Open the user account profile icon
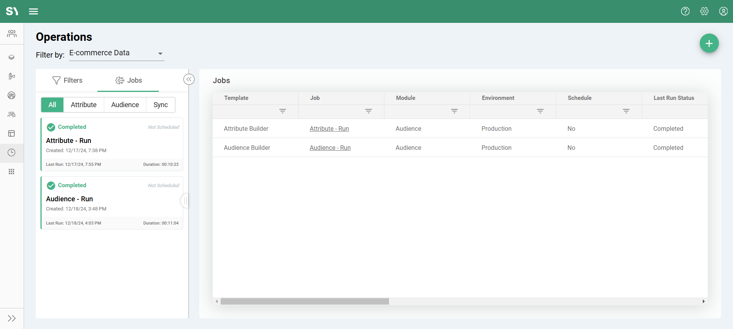The width and height of the screenshot is (733, 329). click(723, 11)
